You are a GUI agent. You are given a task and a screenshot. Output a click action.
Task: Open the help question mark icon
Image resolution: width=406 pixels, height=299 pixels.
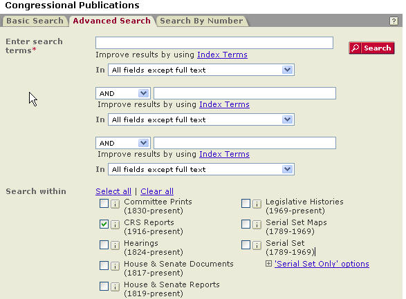point(394,21)
